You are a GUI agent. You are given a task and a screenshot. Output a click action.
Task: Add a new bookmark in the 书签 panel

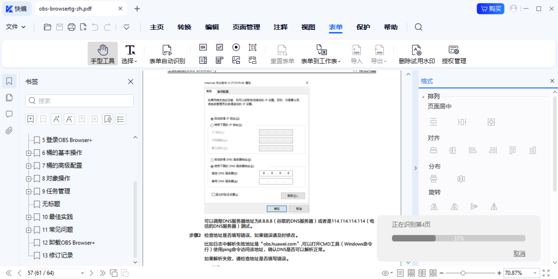(30, 119)
